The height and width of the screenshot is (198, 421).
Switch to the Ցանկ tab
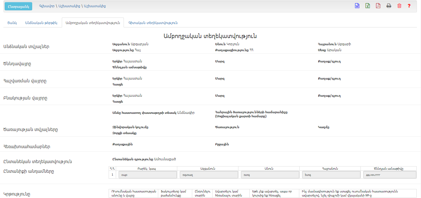(12, 23)
